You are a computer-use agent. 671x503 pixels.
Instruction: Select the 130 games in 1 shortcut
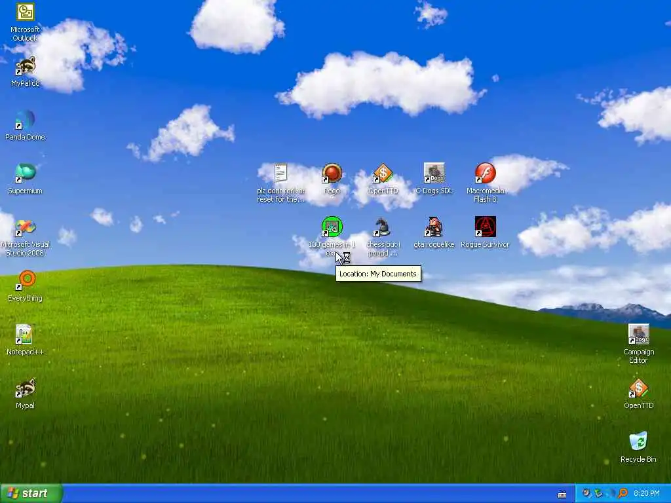[332, 227]
